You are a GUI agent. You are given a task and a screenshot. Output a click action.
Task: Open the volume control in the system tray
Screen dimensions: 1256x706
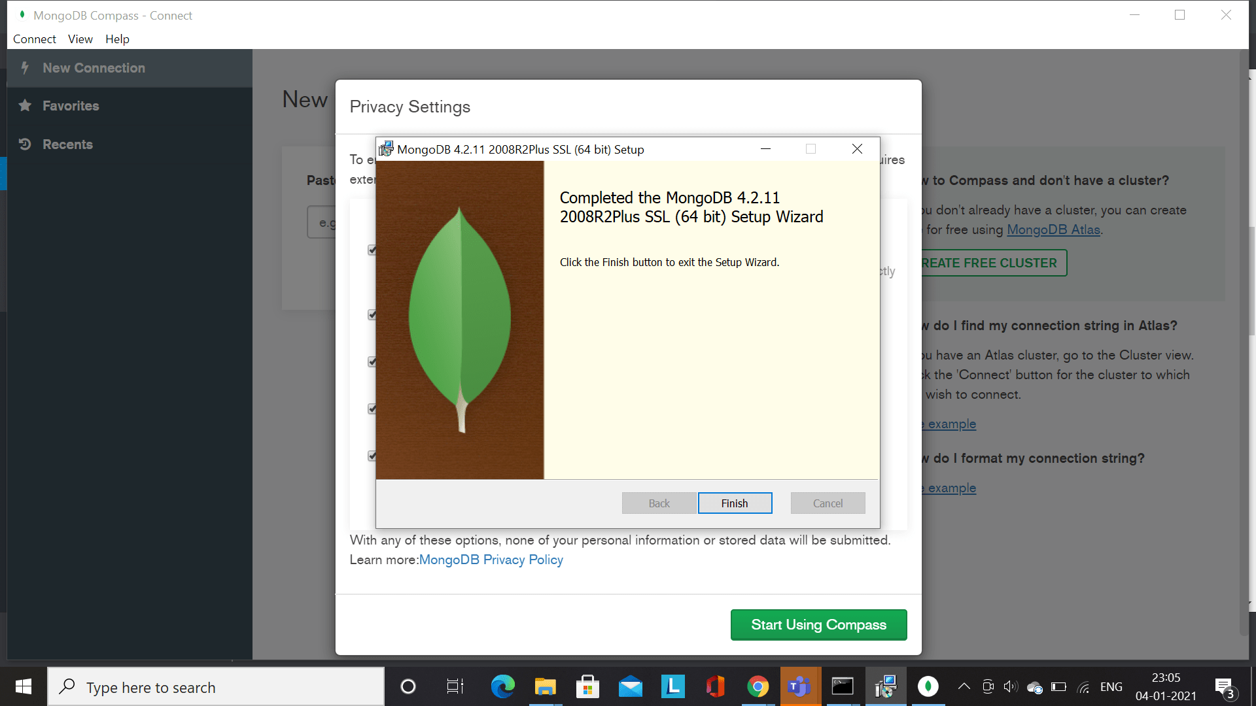[x=1009, y=686]
